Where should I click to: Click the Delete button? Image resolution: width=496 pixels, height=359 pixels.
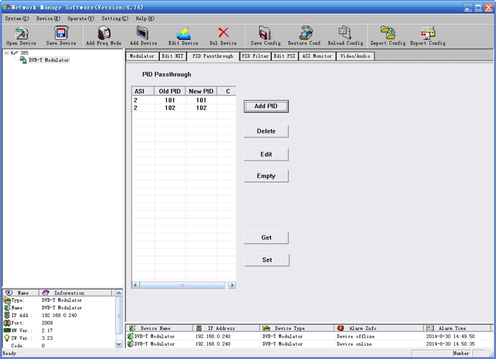[x=266, y=131]
